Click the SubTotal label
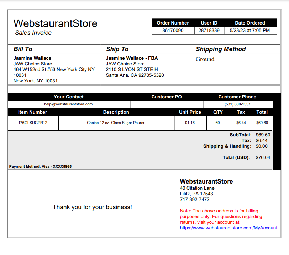289x255 pixels. click(x=241, y=135)
